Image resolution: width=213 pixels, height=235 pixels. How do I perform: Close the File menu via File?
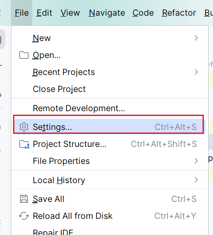click(x=22, y=13)
